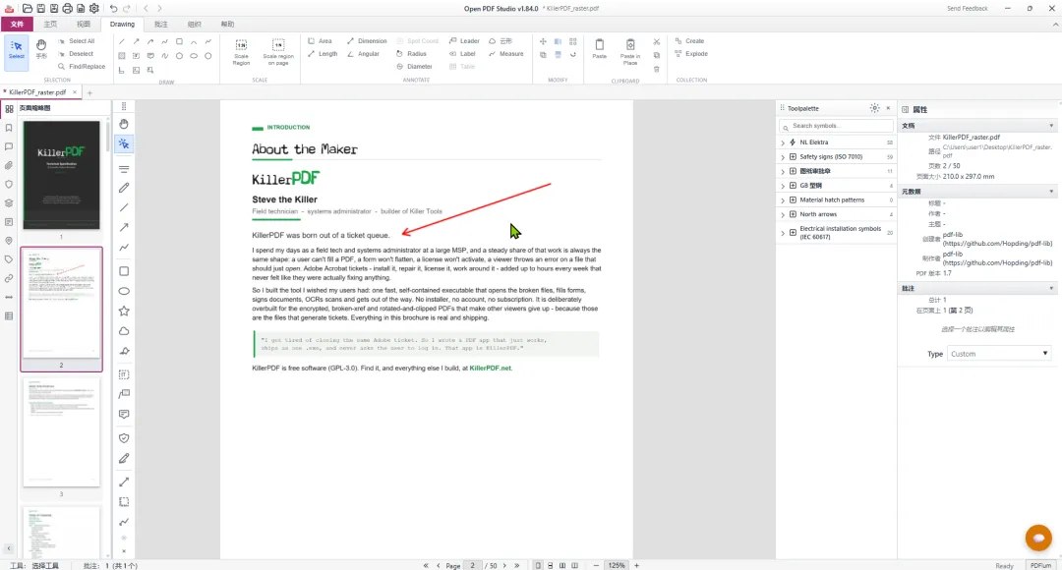Click Explode in the Collection group

click(691, 53)
